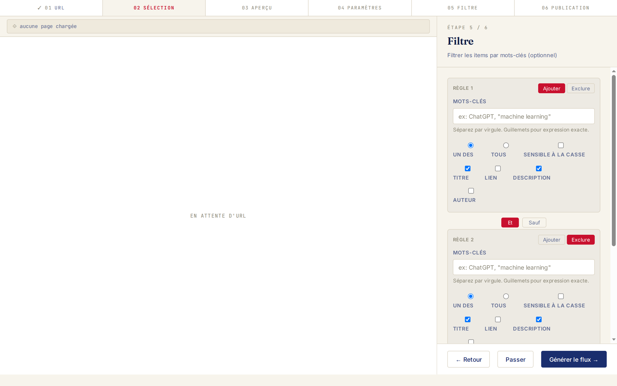Screen dimensions: 617x386
Task: Set Règle 2 to Exclure mode
Action: pyautogui.click(x=580, y=240)
